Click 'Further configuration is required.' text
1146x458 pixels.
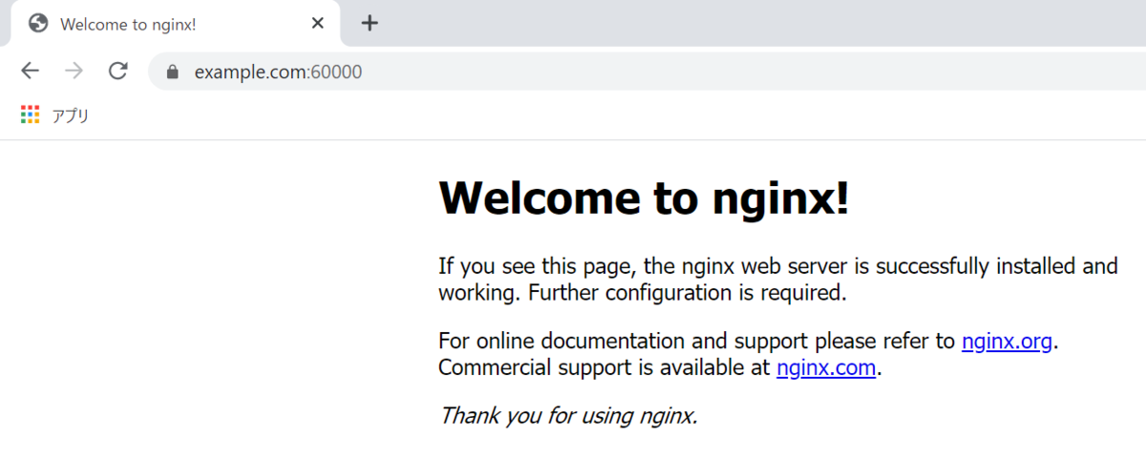(x=688, y=292)
